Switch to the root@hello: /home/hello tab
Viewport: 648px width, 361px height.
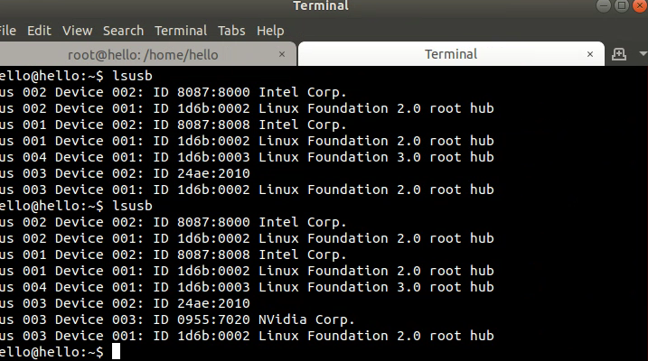(143, 54)
